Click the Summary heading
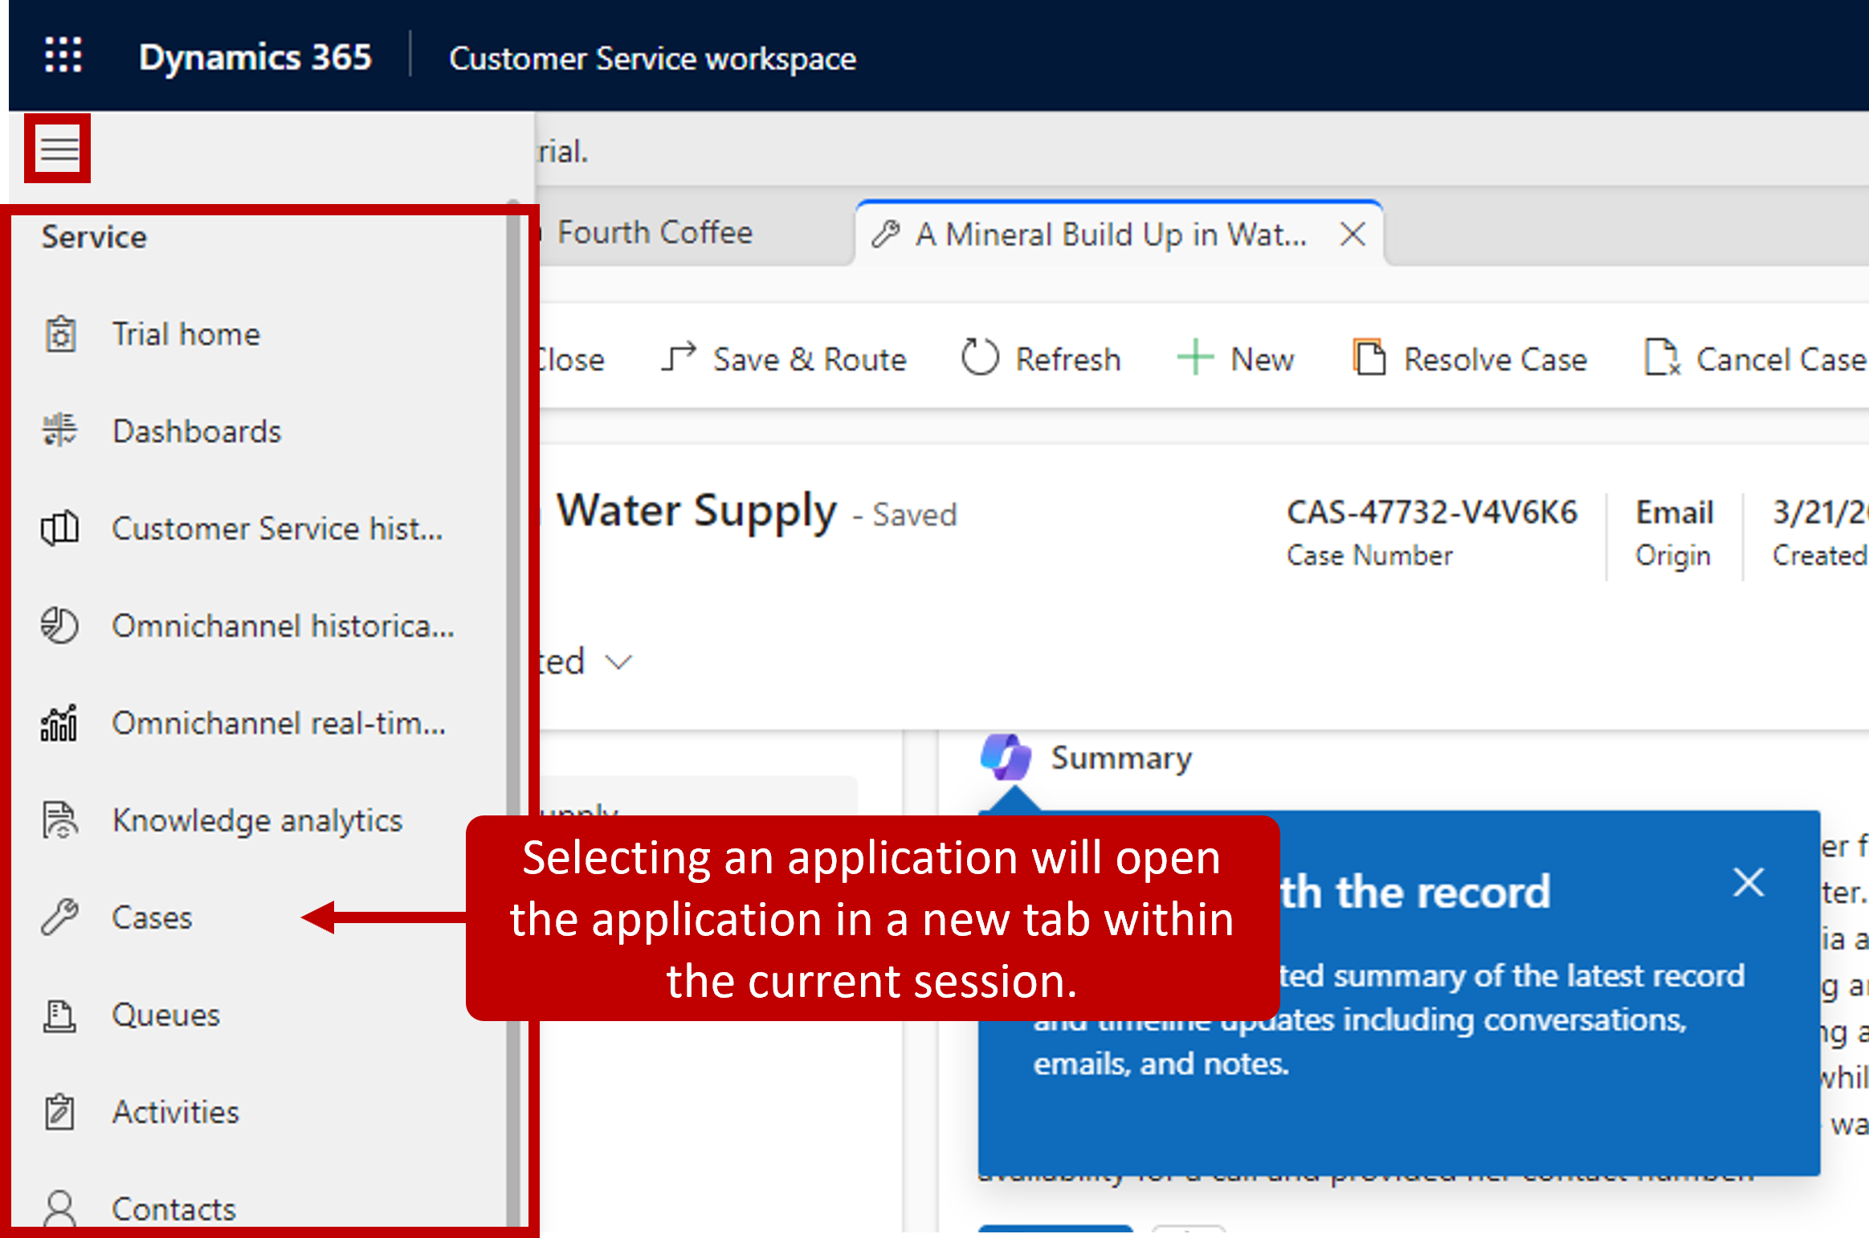Image resolution: width=1869 pixels, height=1238 pixels. tap(1121, 758)
